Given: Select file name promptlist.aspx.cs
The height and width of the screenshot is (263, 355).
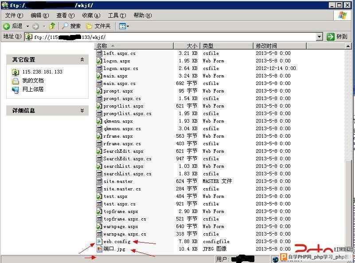Looking at the screenshot, I should tap(127, 113).
